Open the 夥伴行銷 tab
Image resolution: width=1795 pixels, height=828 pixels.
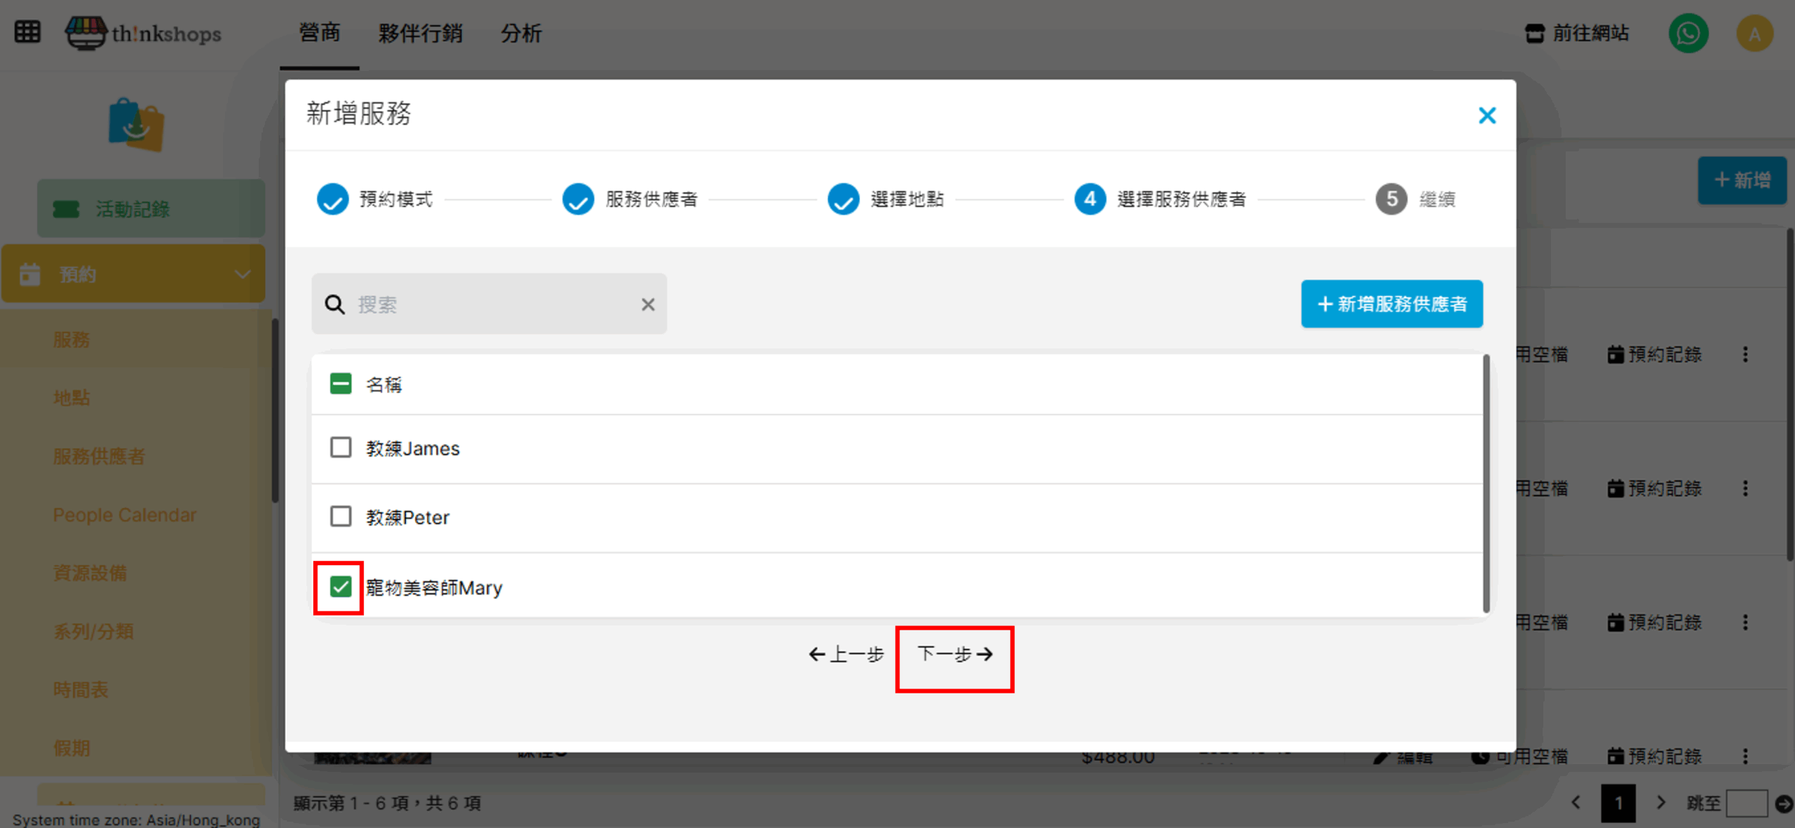420,33
